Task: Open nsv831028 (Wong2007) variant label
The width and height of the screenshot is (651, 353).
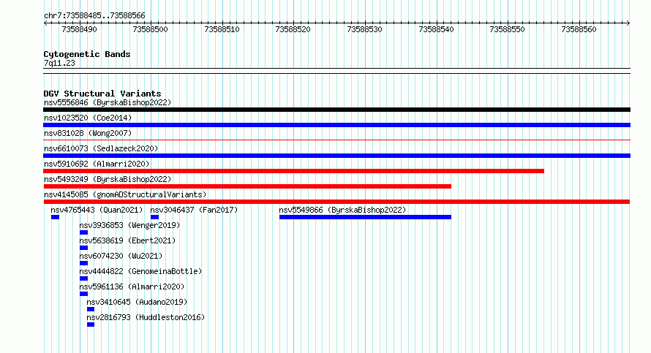Action: coord(88,133)
